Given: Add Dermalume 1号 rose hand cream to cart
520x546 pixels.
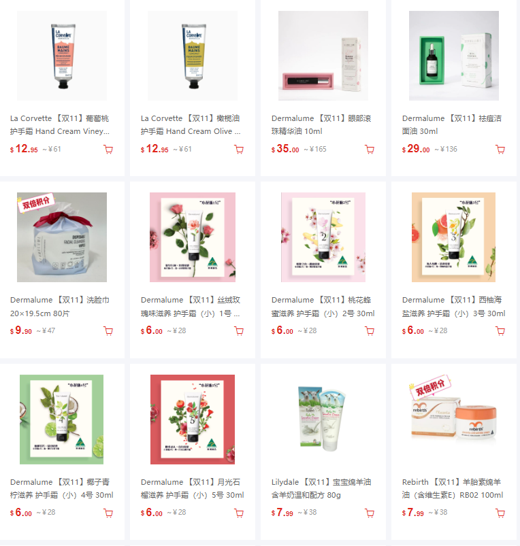Looking at the screenshot, I should point(239,331).
